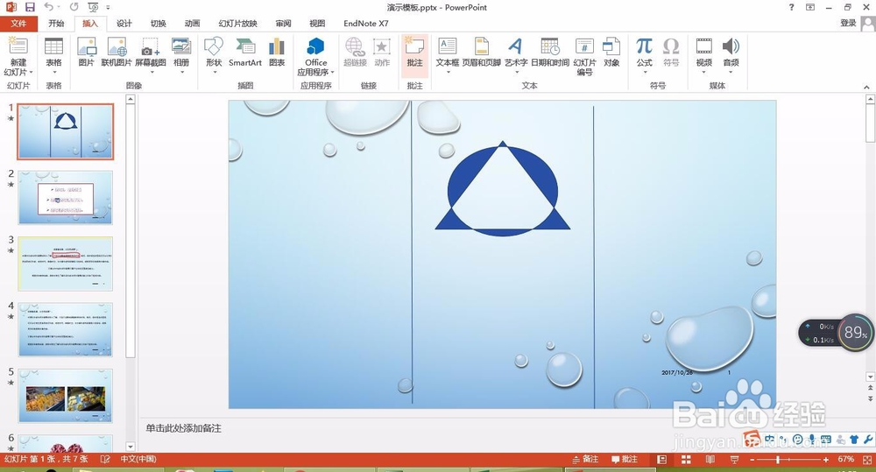Adjust the zoom slider handle
876x472 pixels.
coord(778,459)
